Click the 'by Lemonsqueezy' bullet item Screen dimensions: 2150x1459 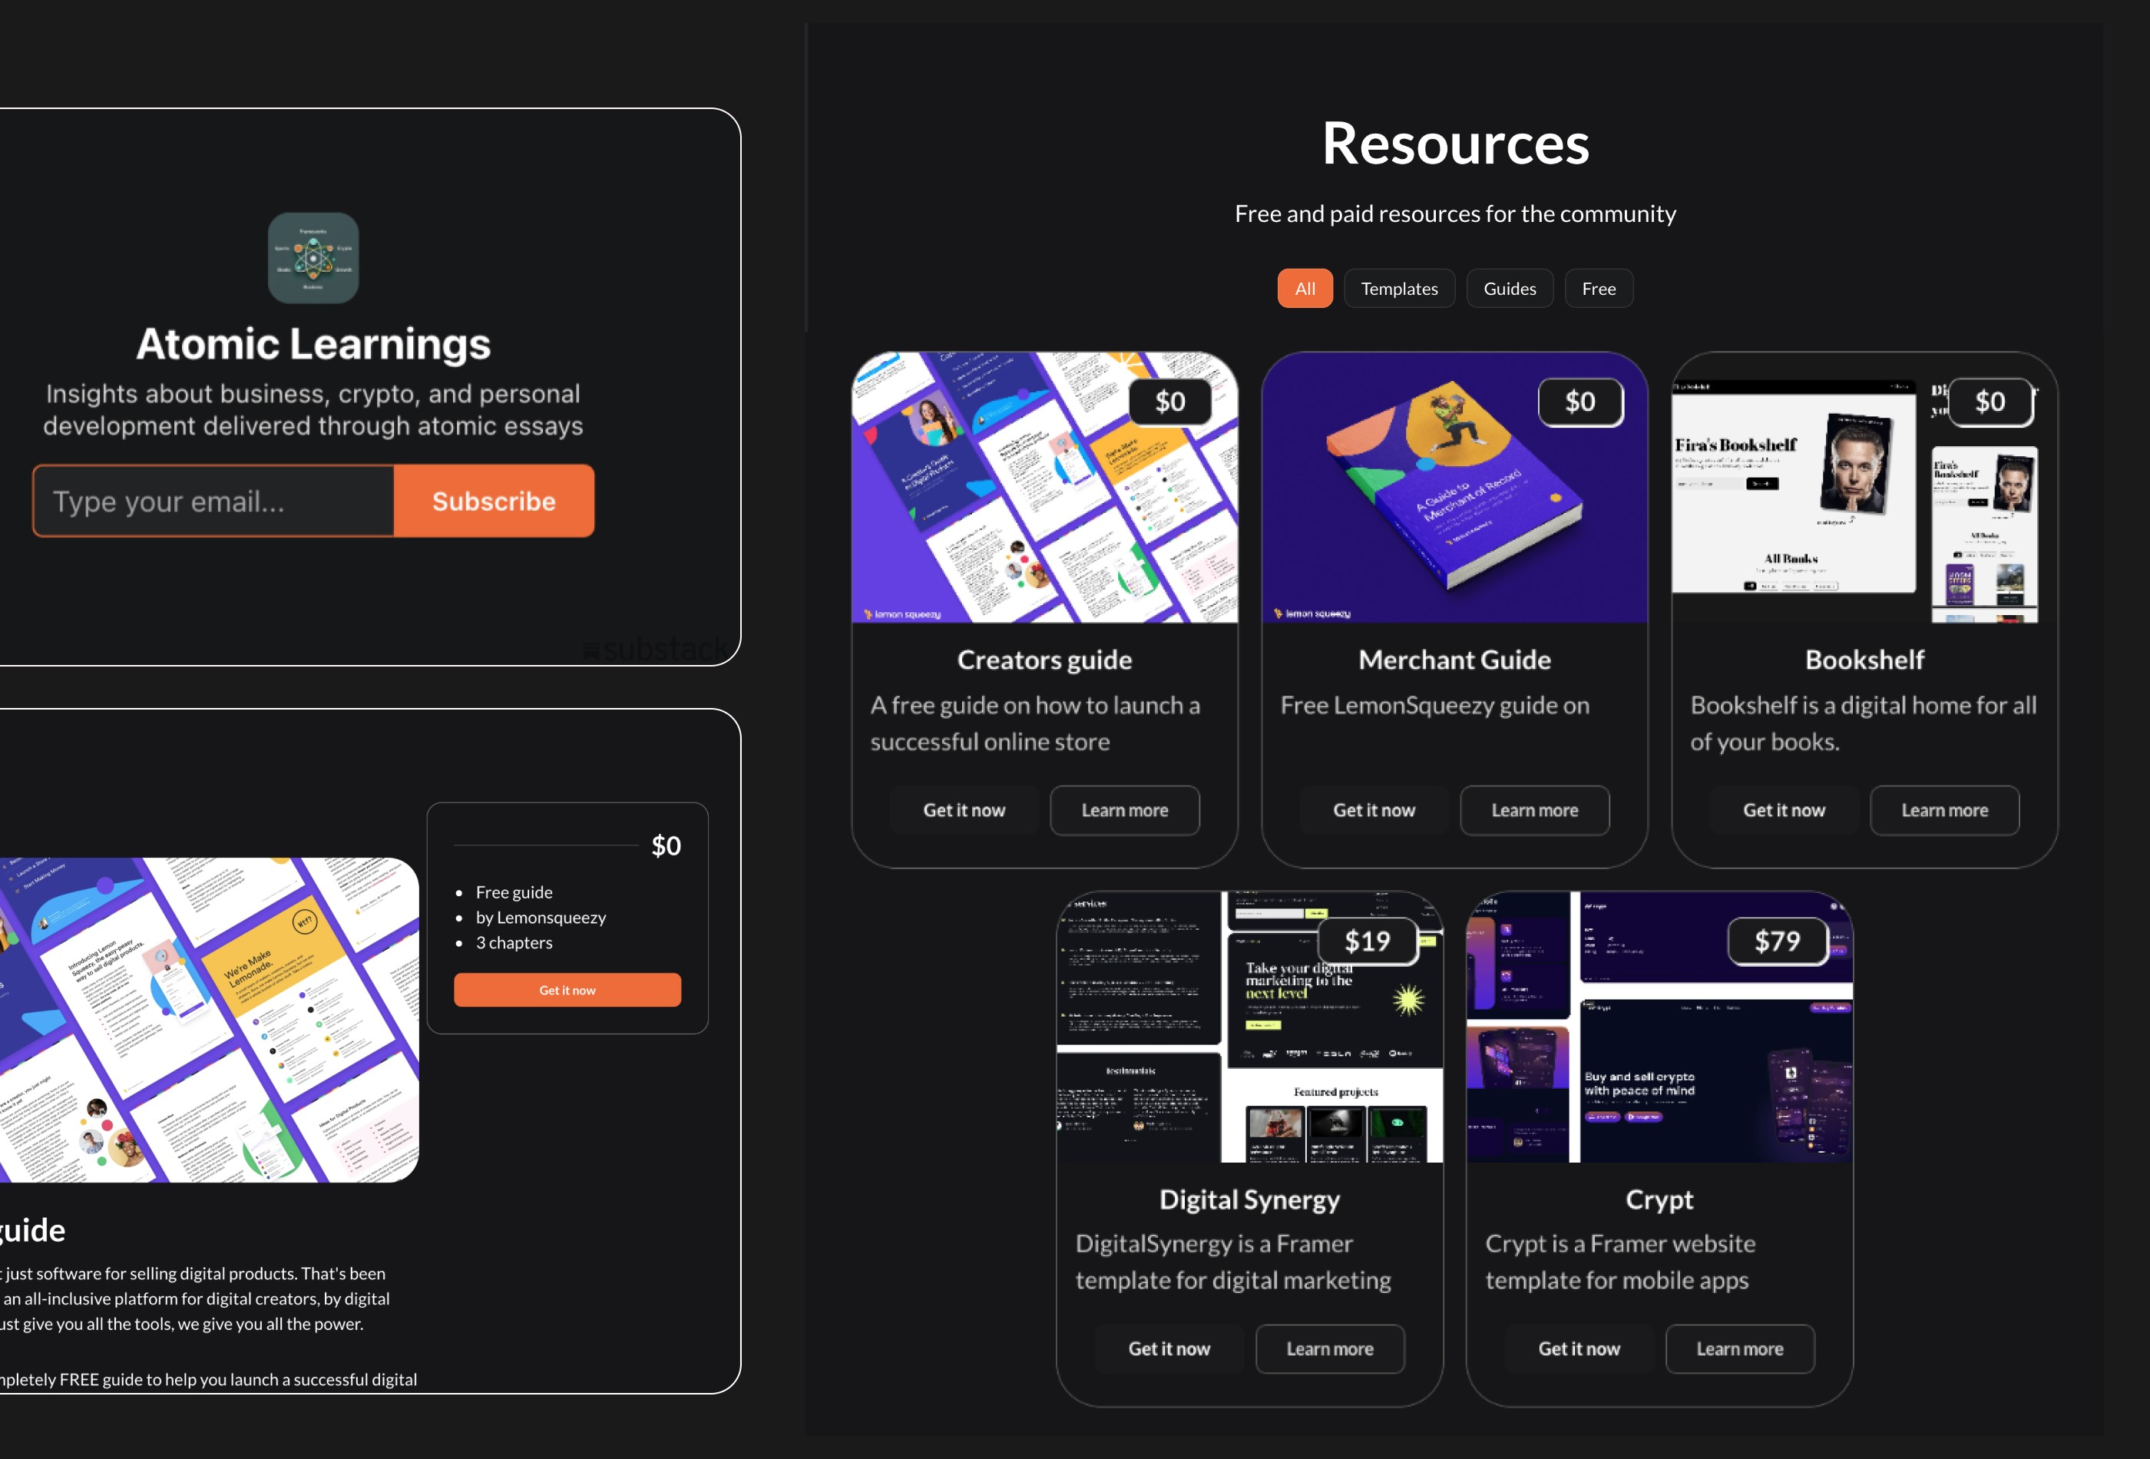click(541, 918)
